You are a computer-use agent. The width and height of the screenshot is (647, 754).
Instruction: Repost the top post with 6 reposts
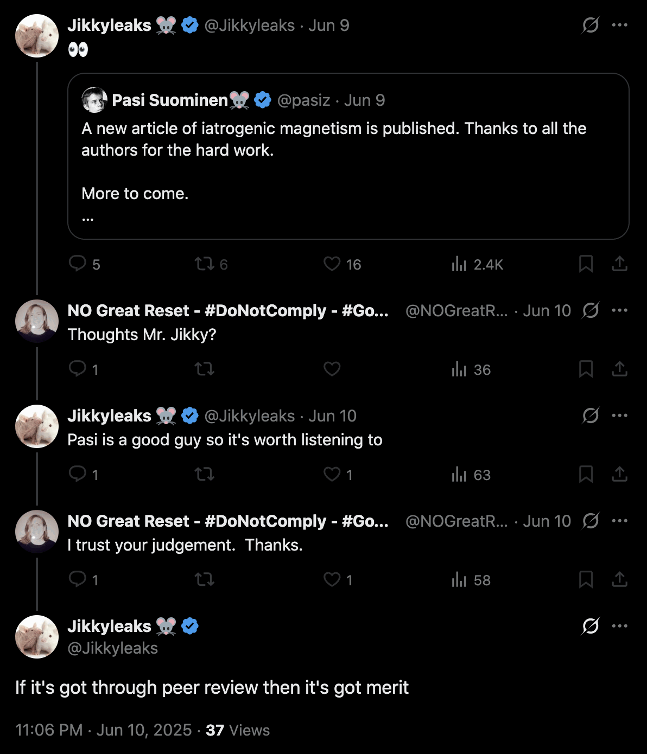pyautogui.click(x=205, y=264)
